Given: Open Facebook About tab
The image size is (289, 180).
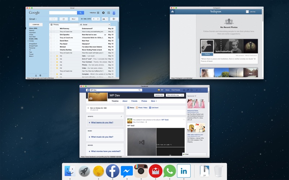Looking at the screenshot, I should 125,101.
